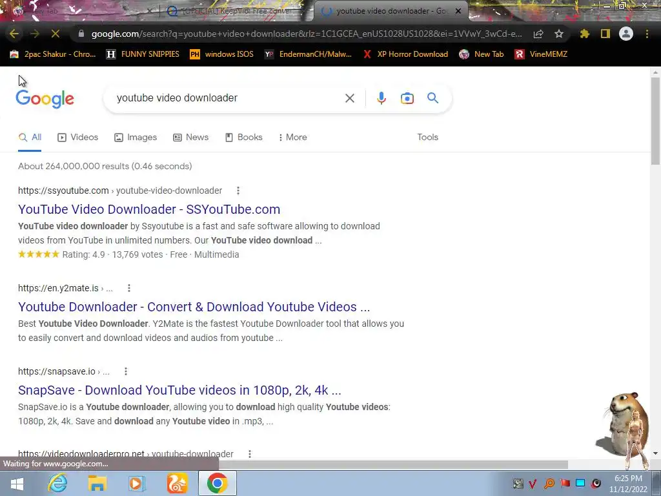Open the windows ISOS bookmark
This screenshot has height=496, width=661.
coord(222,54)
